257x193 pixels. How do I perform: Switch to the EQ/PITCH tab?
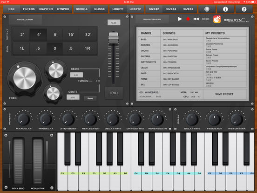tap(46, 9)
